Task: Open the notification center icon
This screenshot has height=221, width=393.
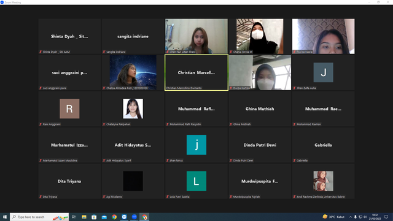Action: point(386,217)
